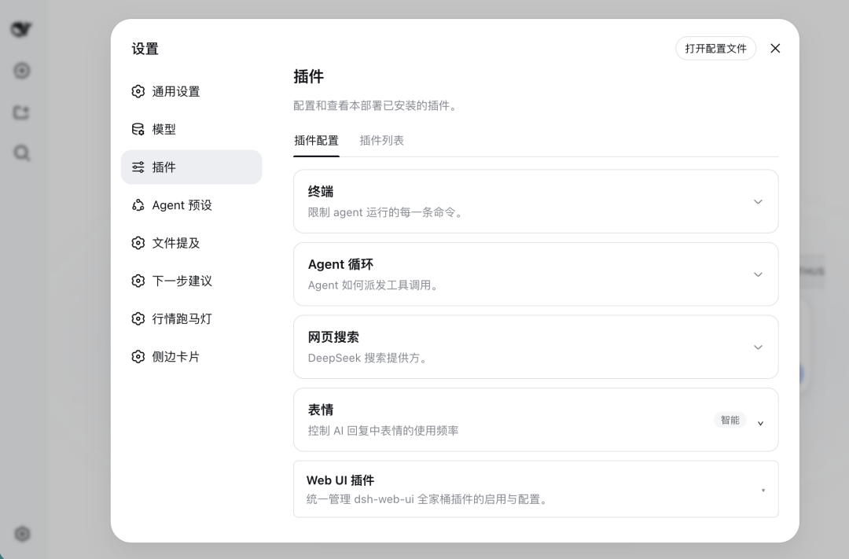Open the 下一步建议 settings page
Screen dimensions: 849x559
192,281
